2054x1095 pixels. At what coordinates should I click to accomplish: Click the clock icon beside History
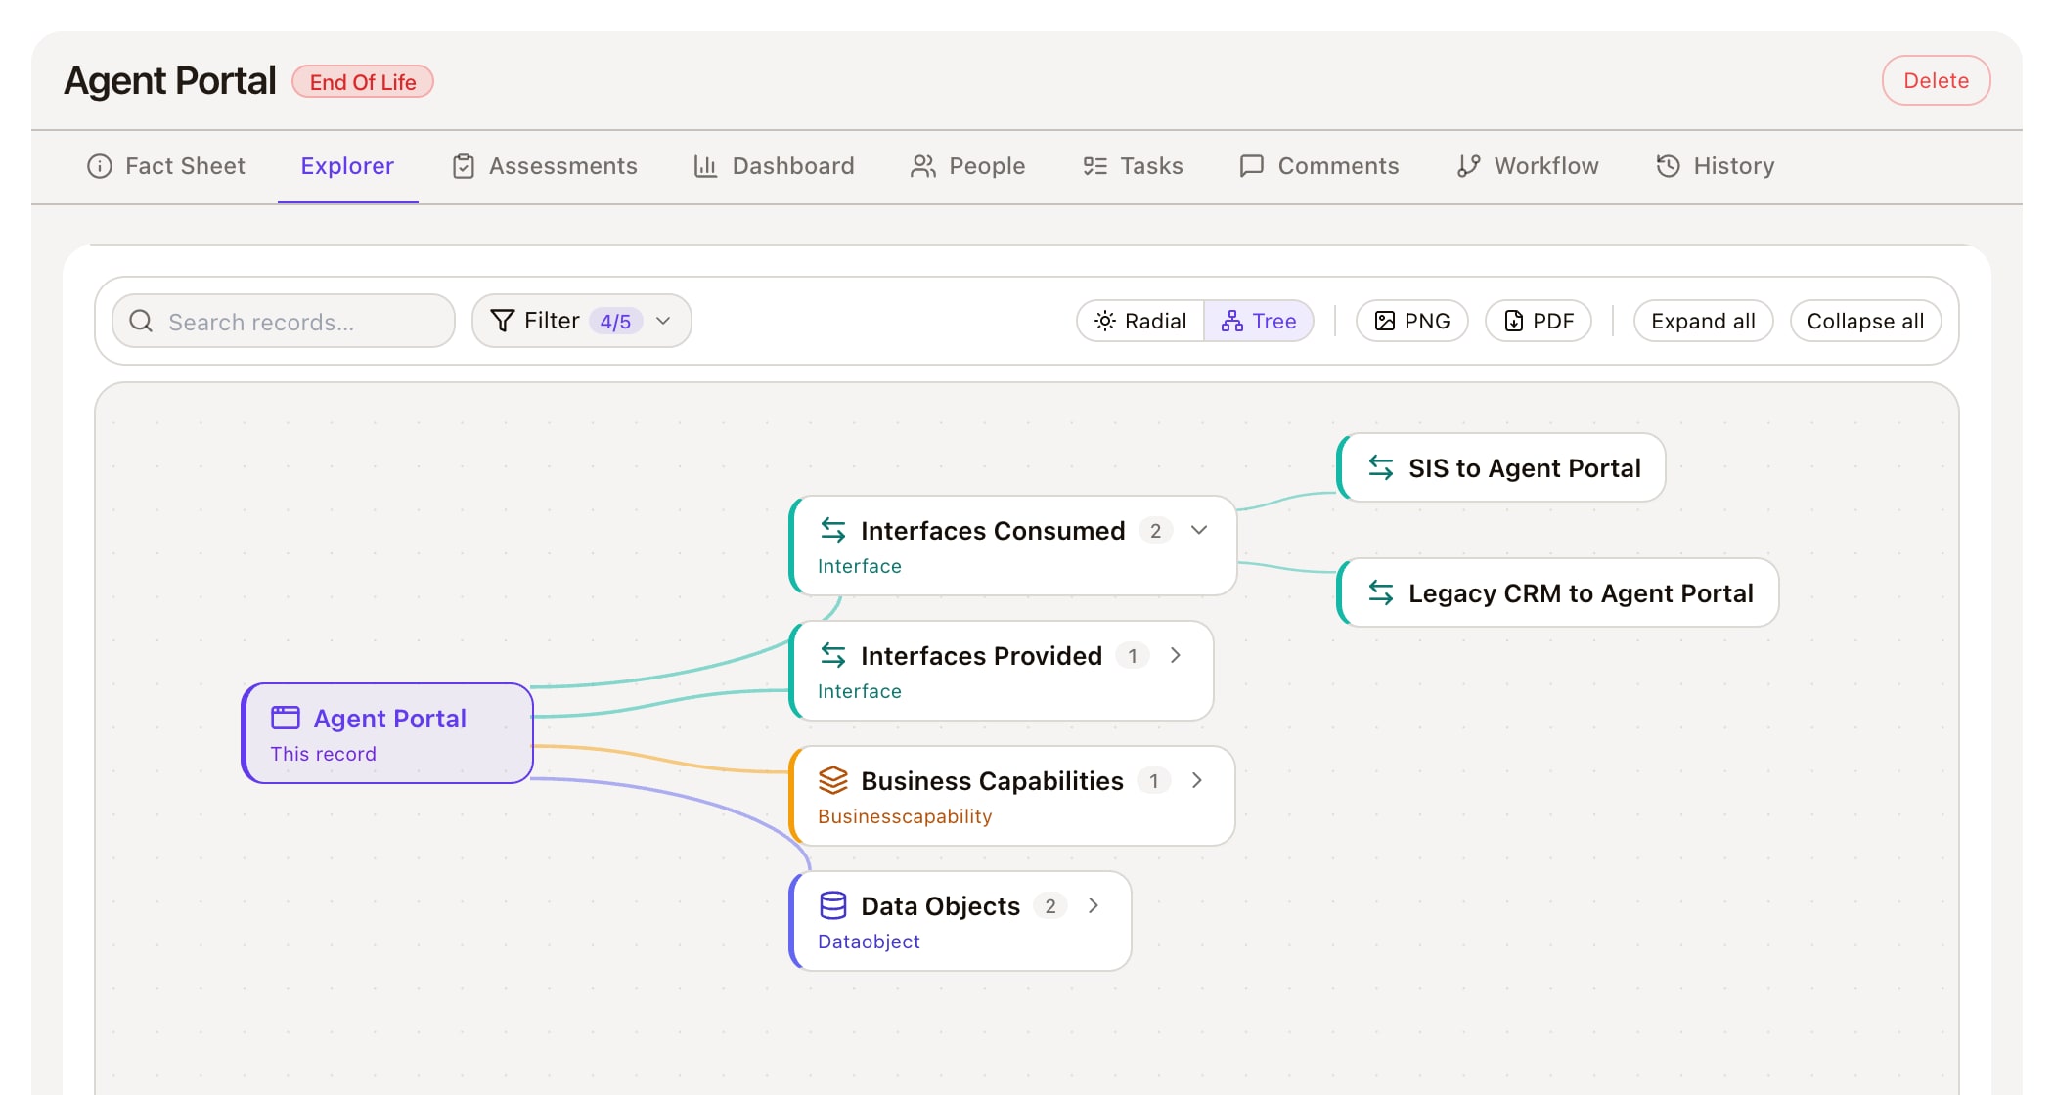point(1668,166)
